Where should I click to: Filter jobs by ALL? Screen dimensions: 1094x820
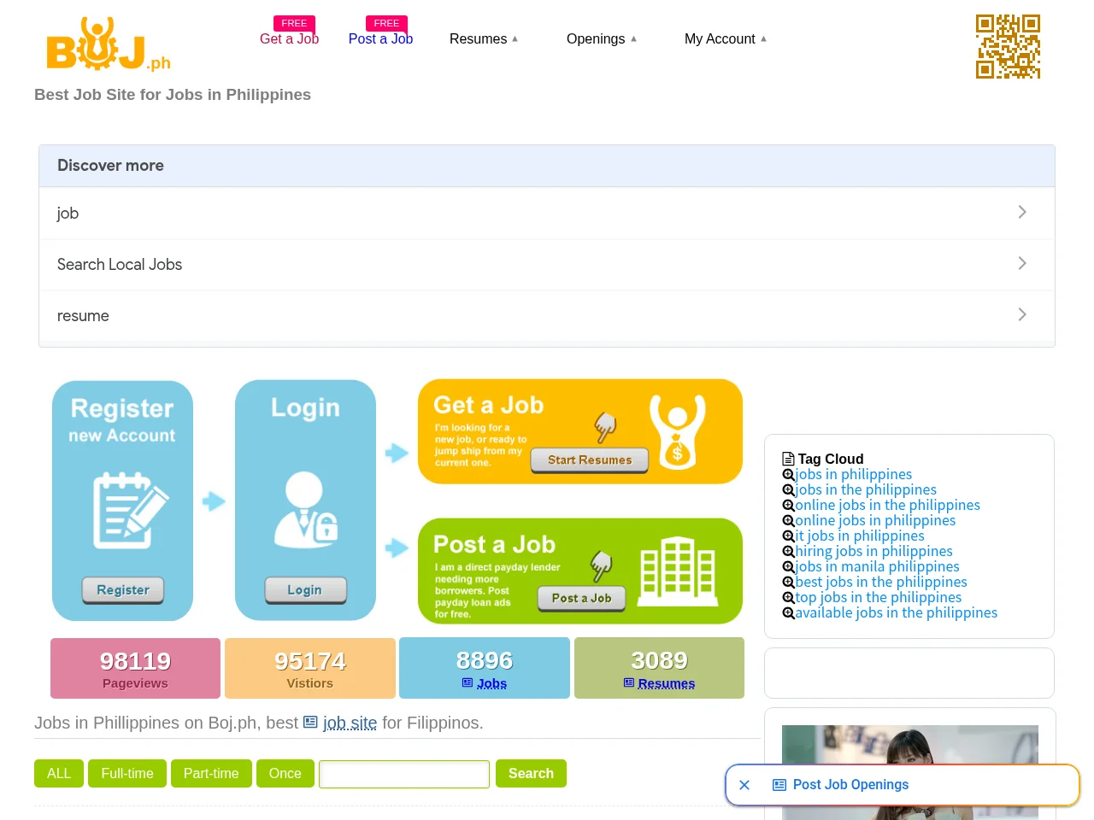tap(59, 773)
